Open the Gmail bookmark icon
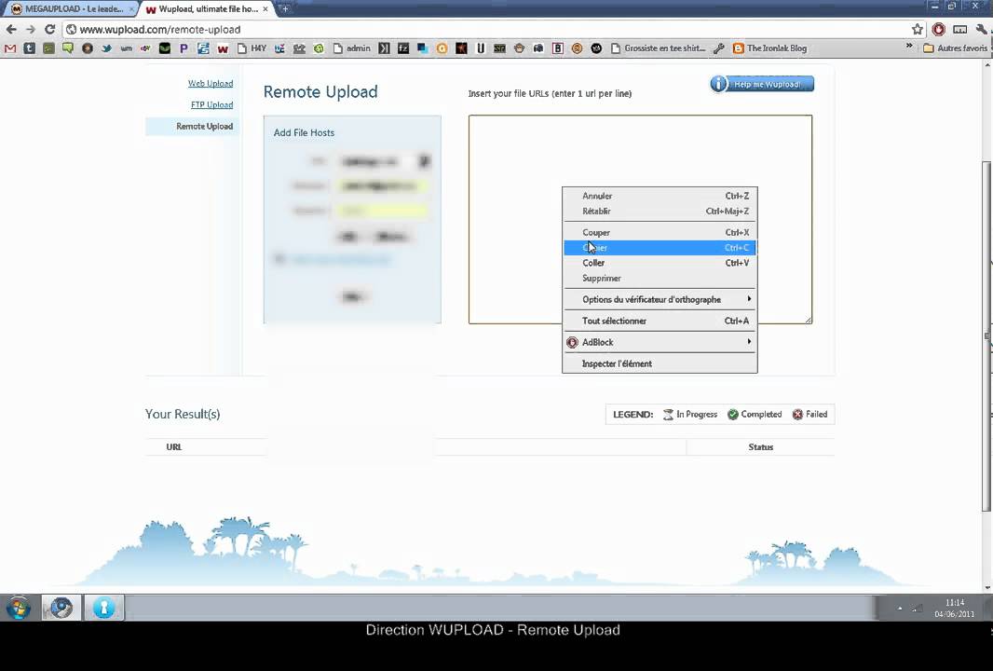Viewport: 993px width, 671px height. coord(10,48)
